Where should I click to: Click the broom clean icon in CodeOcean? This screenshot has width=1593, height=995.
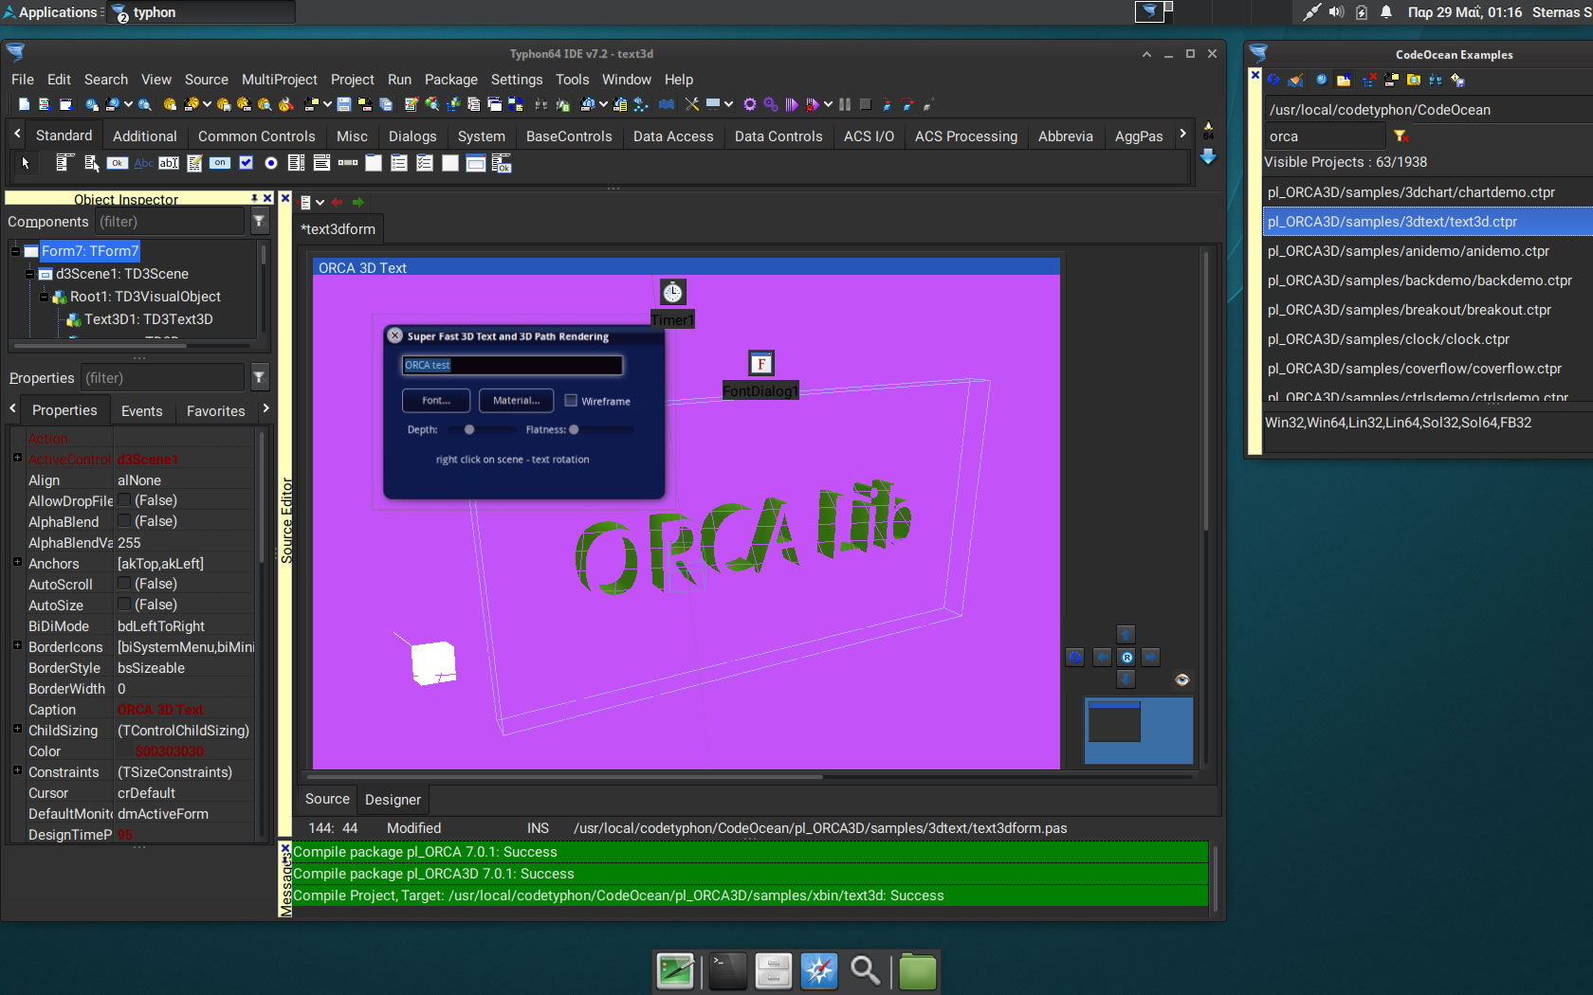(x=1296, y=80)
